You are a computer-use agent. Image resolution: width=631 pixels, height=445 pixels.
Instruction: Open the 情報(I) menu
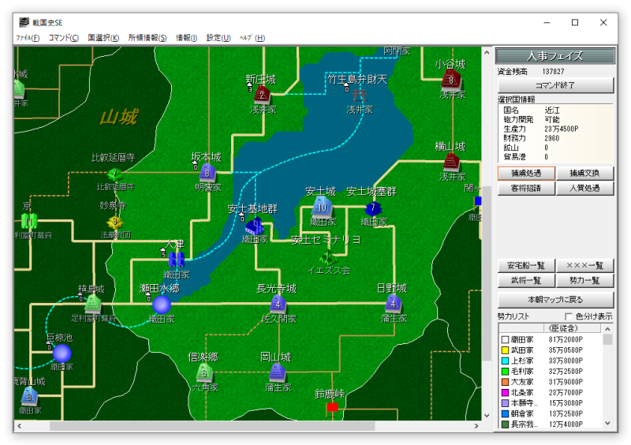point(186,38)
